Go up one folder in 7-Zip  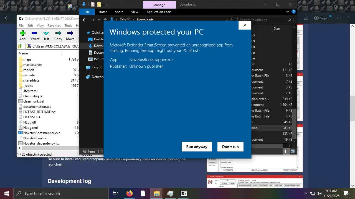pyautogui.click(x=20, y=46)
